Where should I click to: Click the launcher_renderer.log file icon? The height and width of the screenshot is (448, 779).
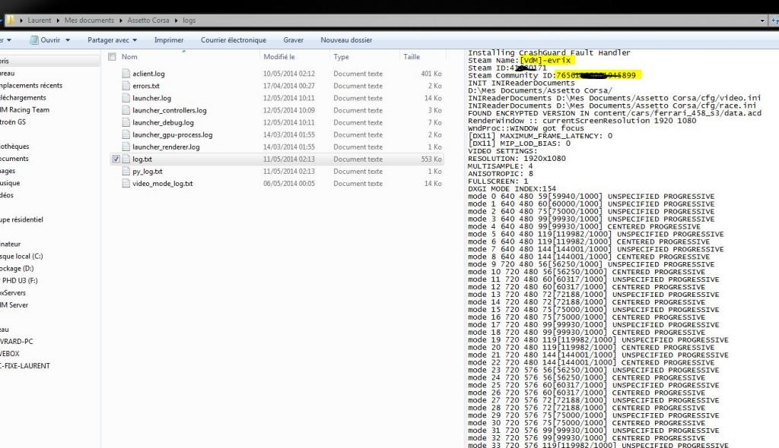click(x=126, y=147)
